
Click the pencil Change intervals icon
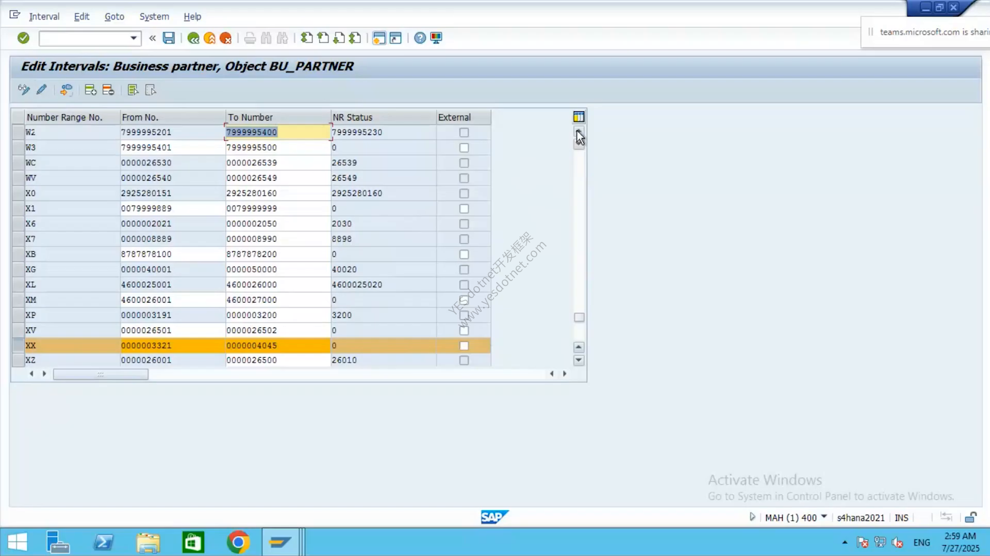point(41,90)
